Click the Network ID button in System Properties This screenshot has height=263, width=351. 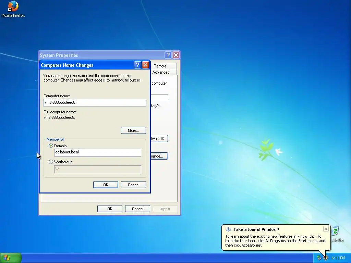tap(159, 139)
